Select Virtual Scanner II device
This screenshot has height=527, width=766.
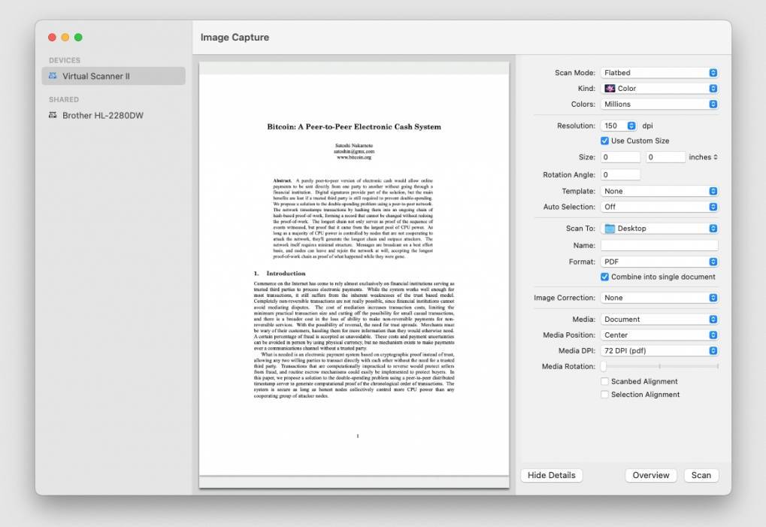point(114,76)
